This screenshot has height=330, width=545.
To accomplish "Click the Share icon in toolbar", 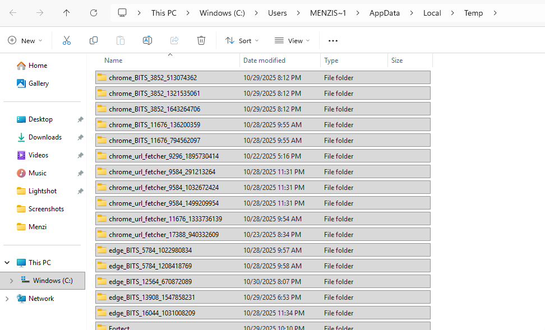I will coord(174,40).
